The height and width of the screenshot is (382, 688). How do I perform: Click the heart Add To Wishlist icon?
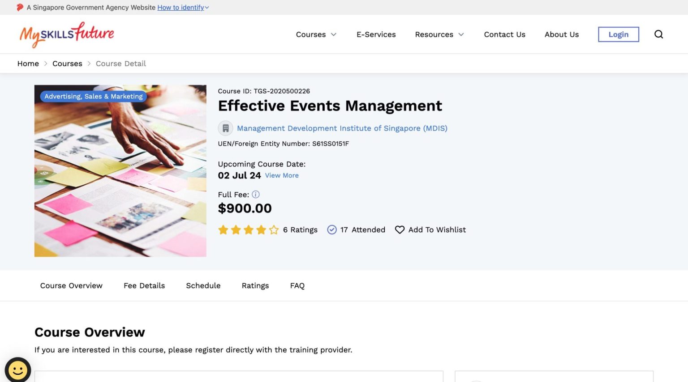pos(400,229)
